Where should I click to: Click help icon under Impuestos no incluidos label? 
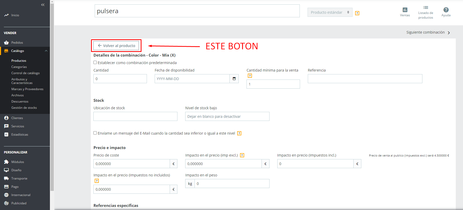point(97,181)
